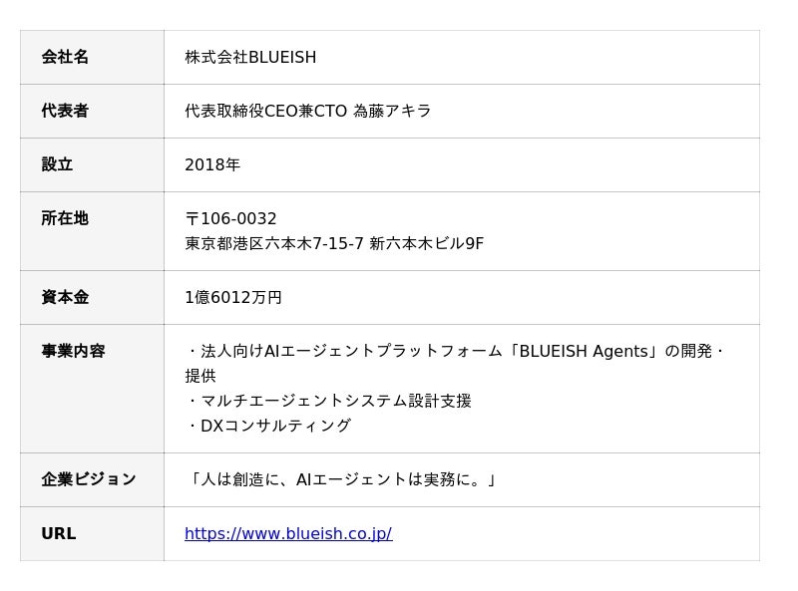The width and height of the screenshot is (798, 591).
Task: Click the 所在地 row label
Action: [92, 231]
